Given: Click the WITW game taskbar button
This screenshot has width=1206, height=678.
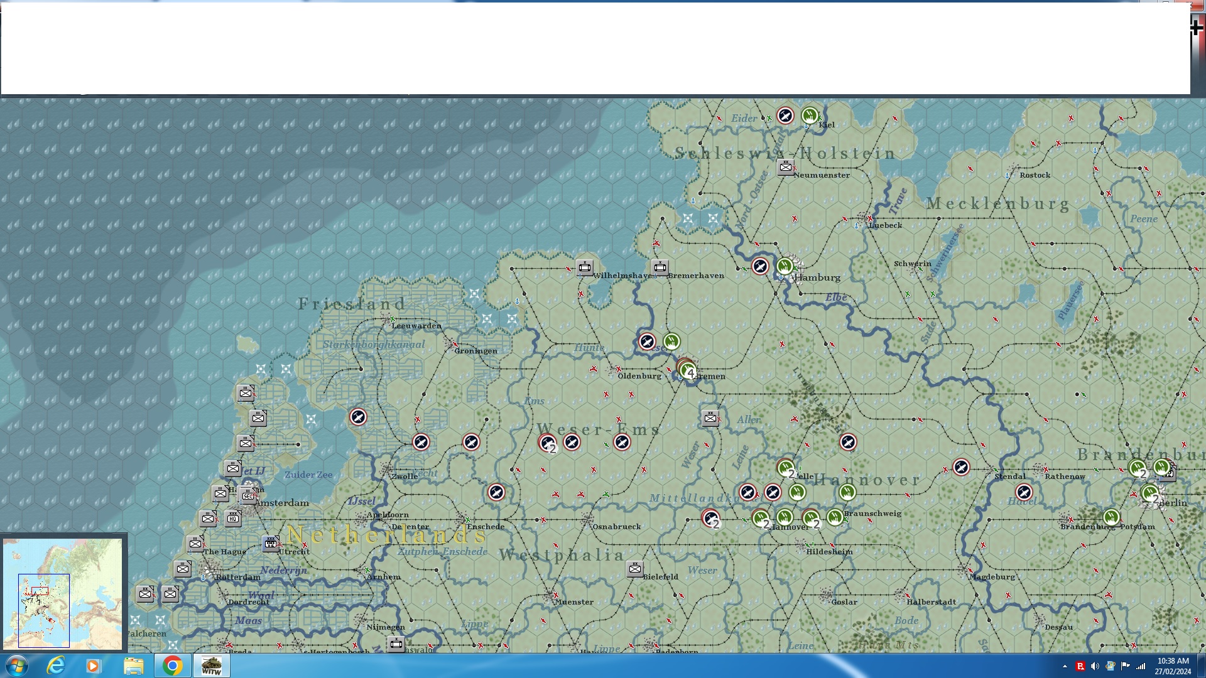Looking at the screenshot, I should [211, 665].
